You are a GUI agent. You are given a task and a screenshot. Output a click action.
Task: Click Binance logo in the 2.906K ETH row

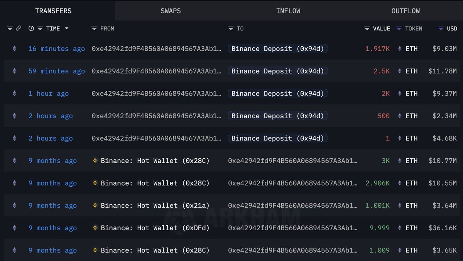tap(95, 183)
